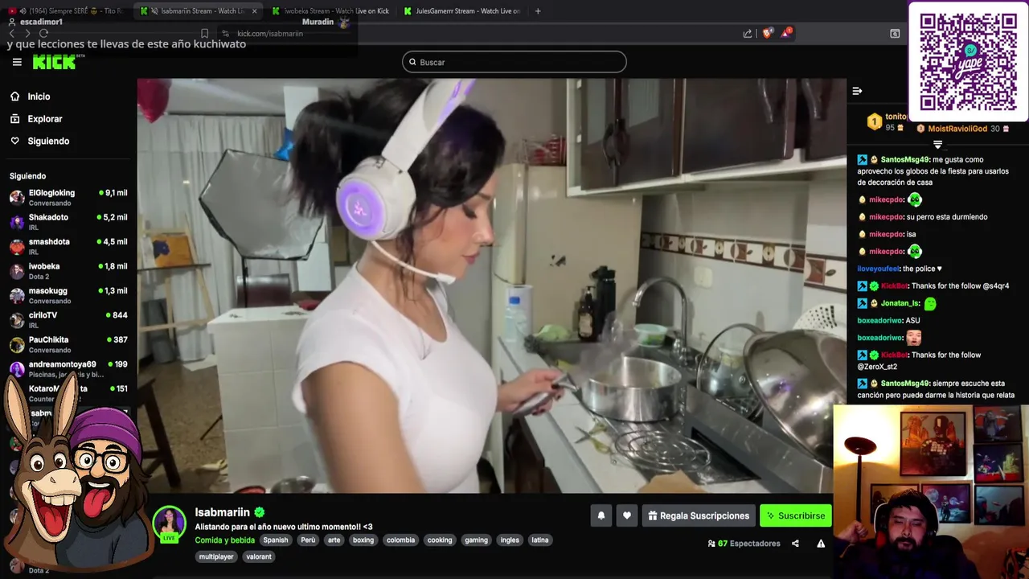
Task: Click the report warning triangle icon
Action: [821, 544]
